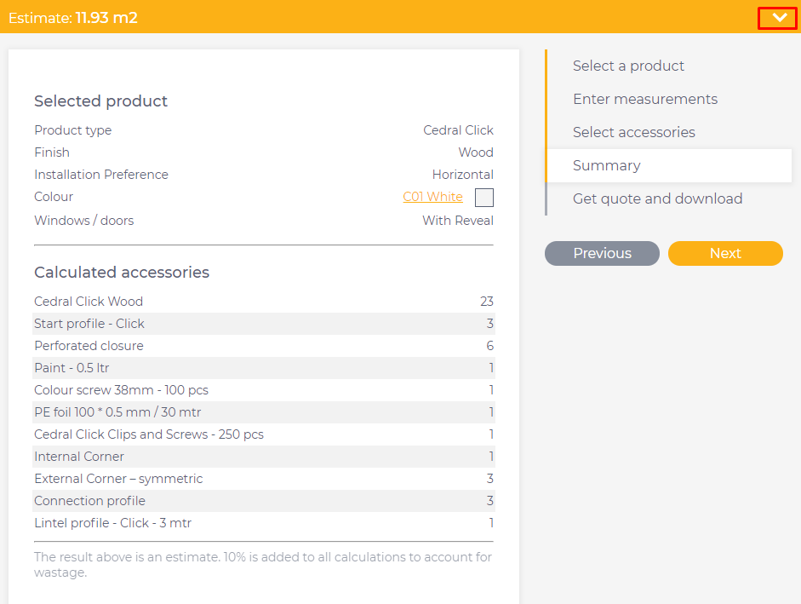The height and width of the screenshot is (604, 801).
Task: Jump to Get quote and download
Action: [657, 198]
